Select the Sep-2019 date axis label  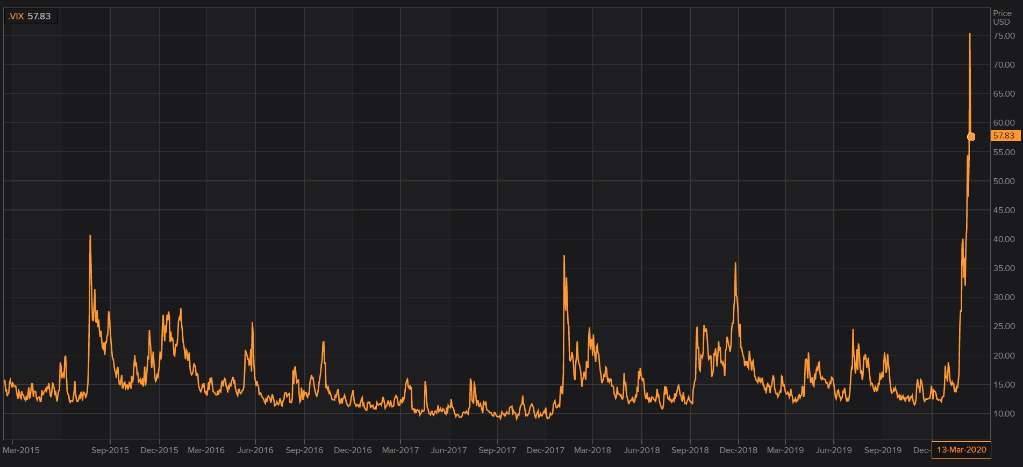pos(883,450)
